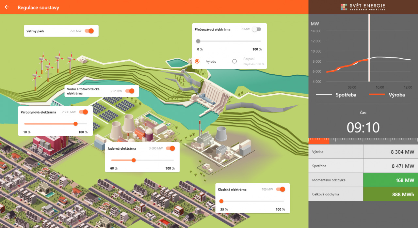The height and width of the screenshot is (228, 418).
Task: Click the wind turbines on the hill
Action: click(x=52, y=67)
